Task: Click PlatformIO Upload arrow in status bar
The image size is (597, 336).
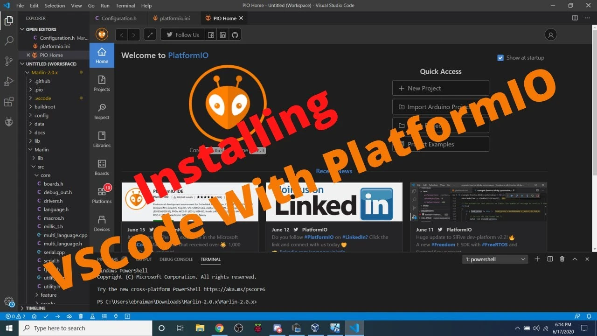Action: click(x=57, y=316)
